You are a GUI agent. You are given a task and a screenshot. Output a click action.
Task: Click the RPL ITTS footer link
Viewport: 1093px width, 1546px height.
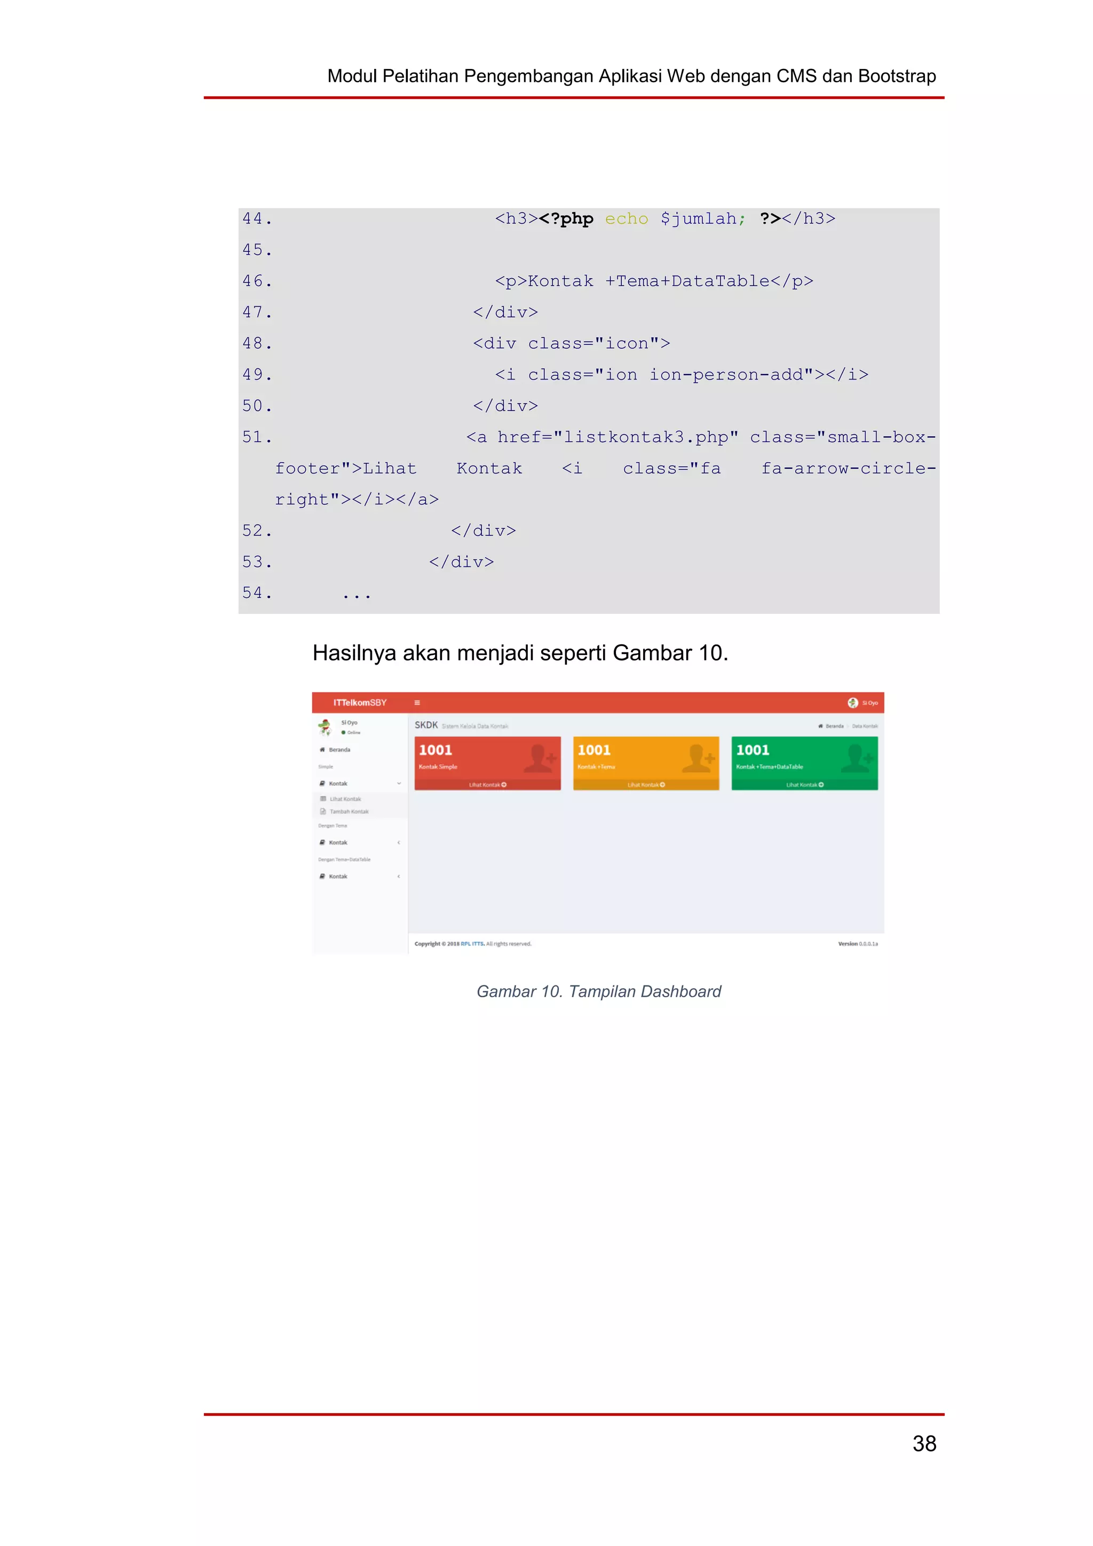[x=472, y=943]
